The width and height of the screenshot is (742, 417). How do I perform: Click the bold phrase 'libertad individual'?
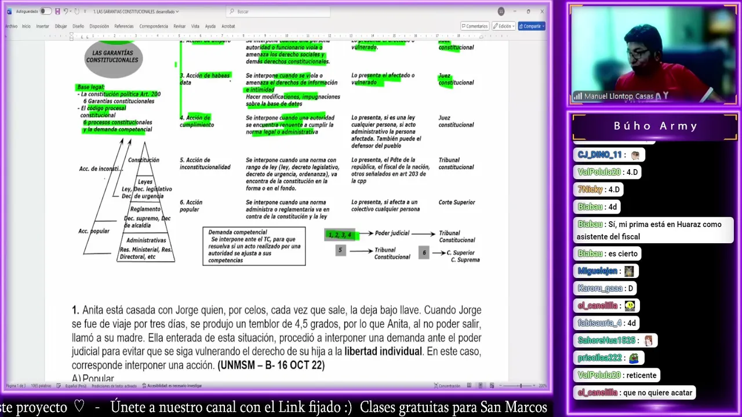pos(383,352)
